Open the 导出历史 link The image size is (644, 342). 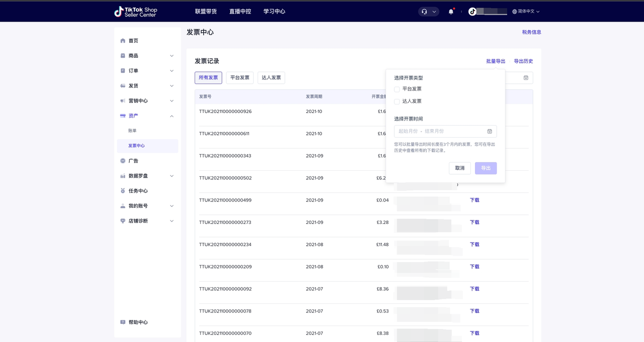[523, 61]
